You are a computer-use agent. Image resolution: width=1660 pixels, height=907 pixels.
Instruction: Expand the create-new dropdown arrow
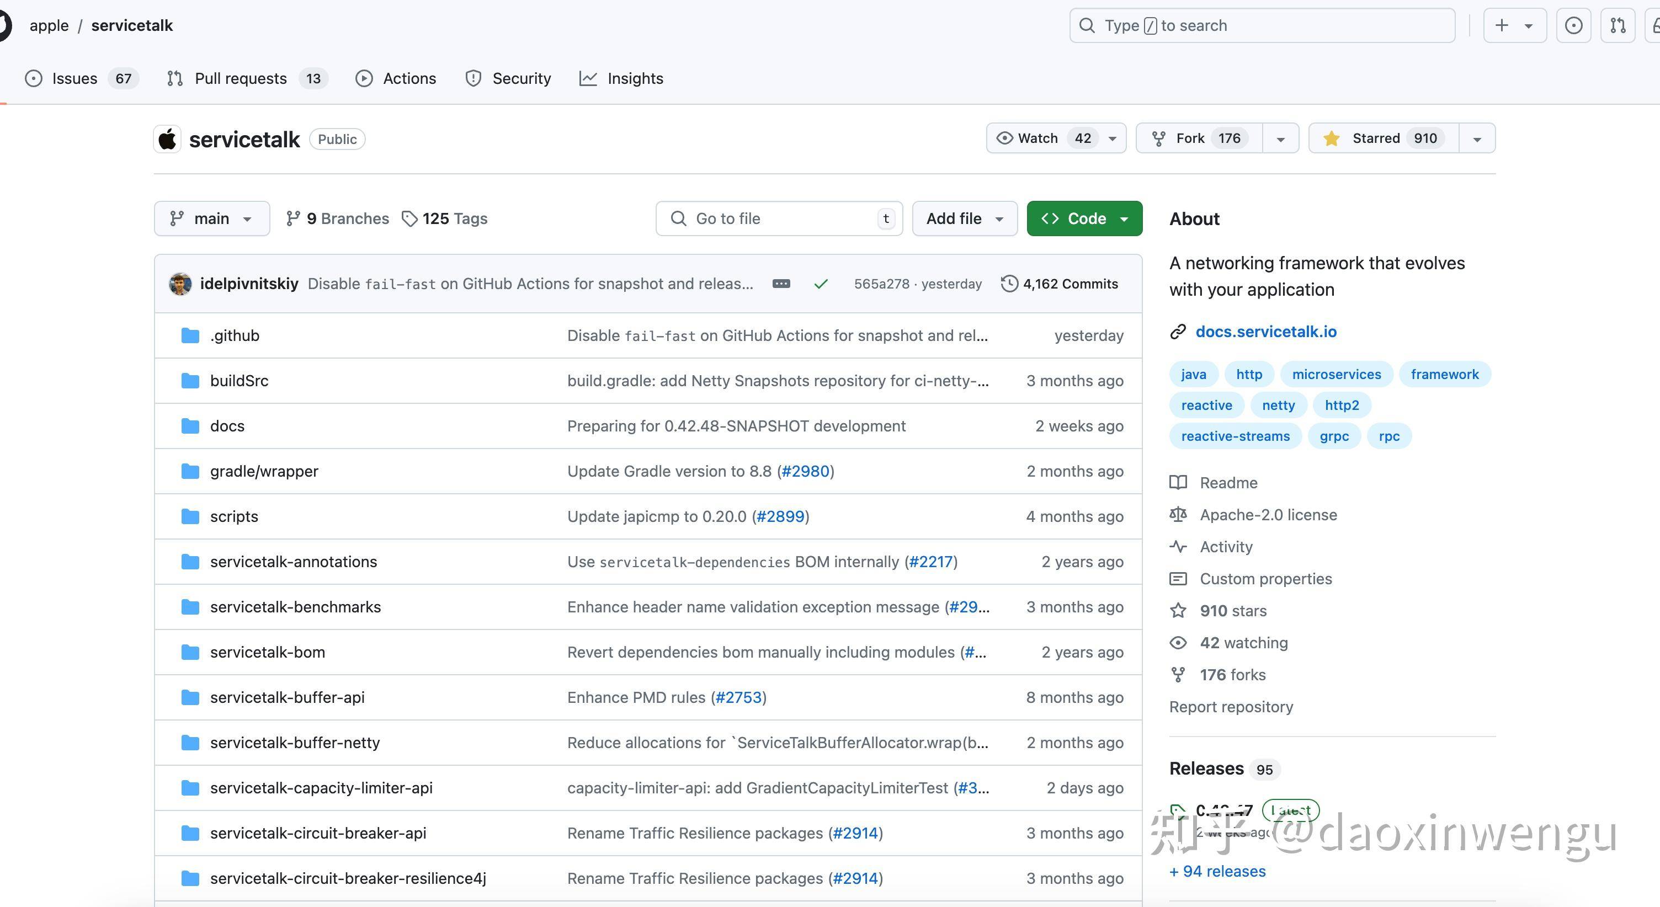pos(1529,26)
